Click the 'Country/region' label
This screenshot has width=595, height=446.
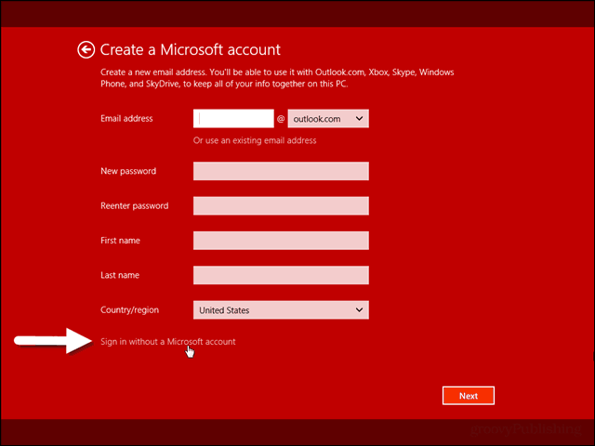[130, 309]
